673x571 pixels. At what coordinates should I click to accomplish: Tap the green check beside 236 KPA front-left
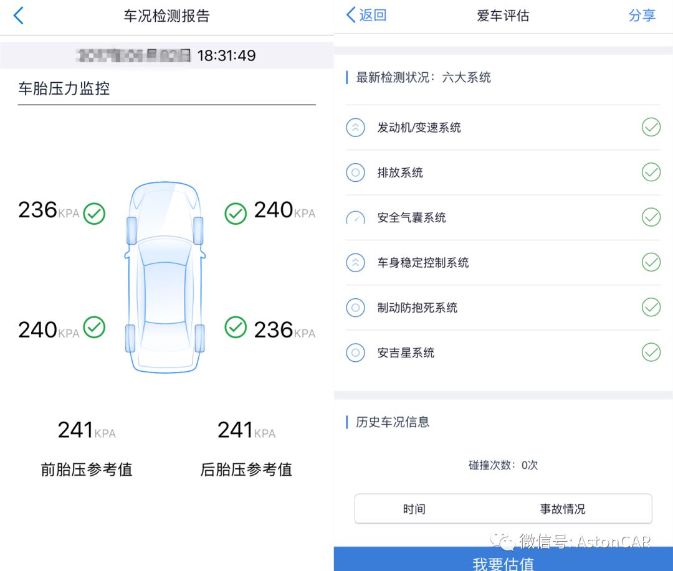[95, 214]
